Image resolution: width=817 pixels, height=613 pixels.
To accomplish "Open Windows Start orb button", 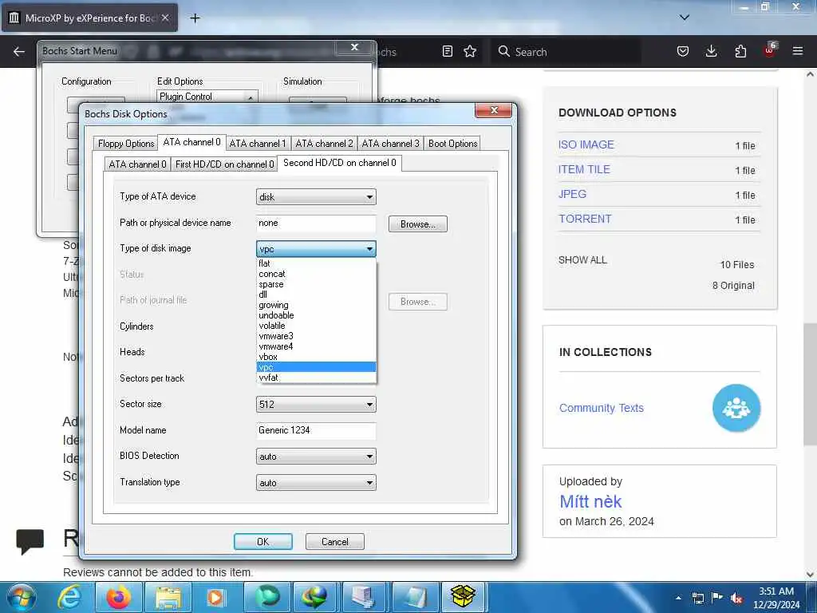I will (x=21, y=597).
